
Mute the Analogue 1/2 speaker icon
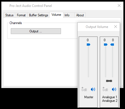click(114, 89)
